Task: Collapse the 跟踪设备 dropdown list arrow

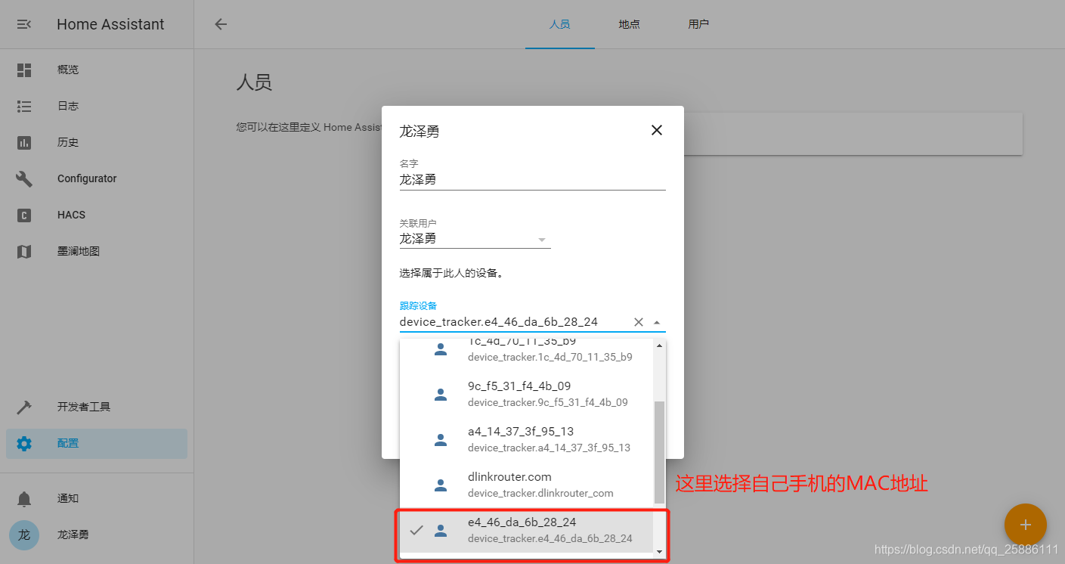Action: tap(657, 322)
